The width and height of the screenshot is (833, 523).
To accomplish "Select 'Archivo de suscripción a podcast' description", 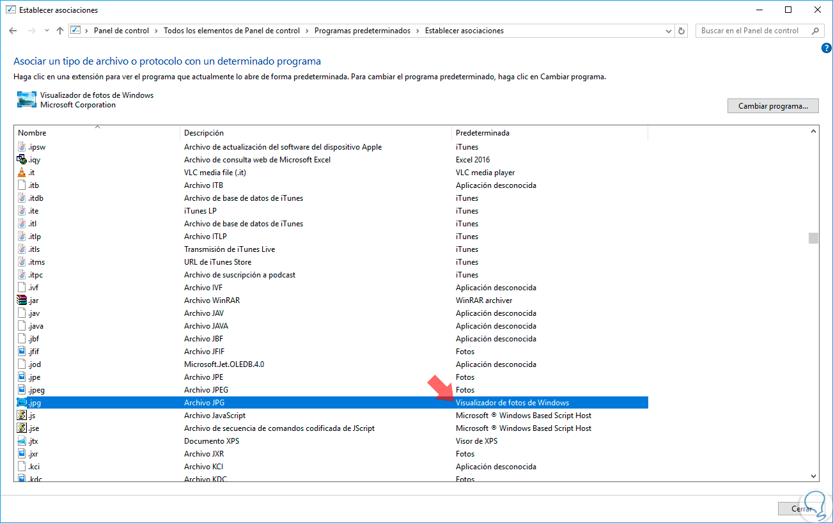I will [240, 275].
